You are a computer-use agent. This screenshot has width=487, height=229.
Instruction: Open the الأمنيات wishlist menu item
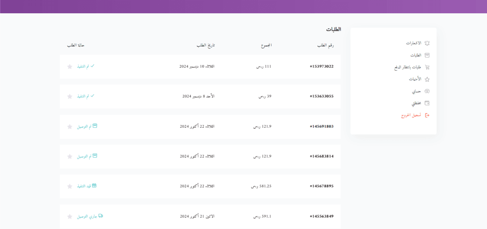click(415, 79)
